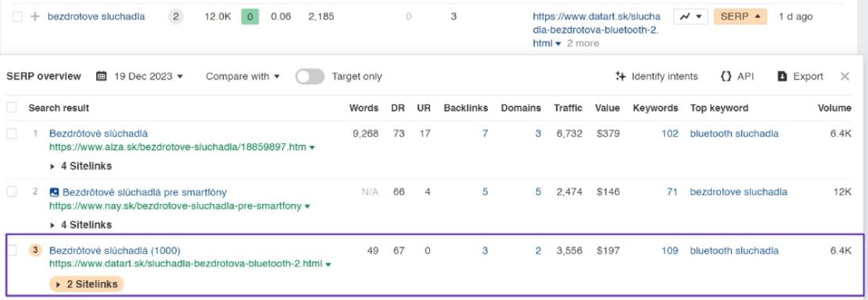Image resolution: width=868 pixels, height=300 pixels.
Task: Open the URL dropdown arrow for the datart.sk result link
Action: point(328,265)
